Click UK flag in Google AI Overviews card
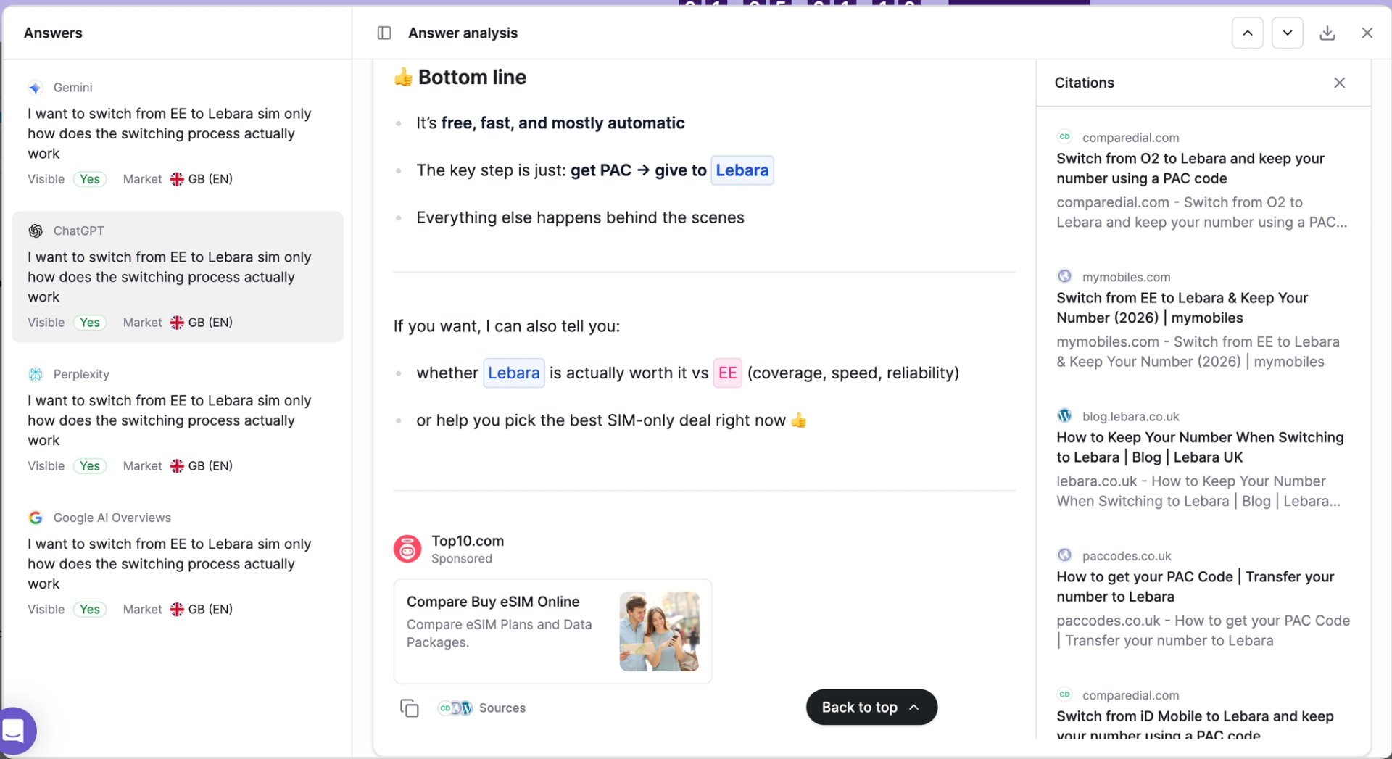The height and width of the screenshot is (759, 1392). pos(177,610)
